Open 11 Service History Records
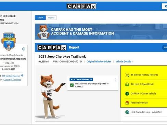 144,75
